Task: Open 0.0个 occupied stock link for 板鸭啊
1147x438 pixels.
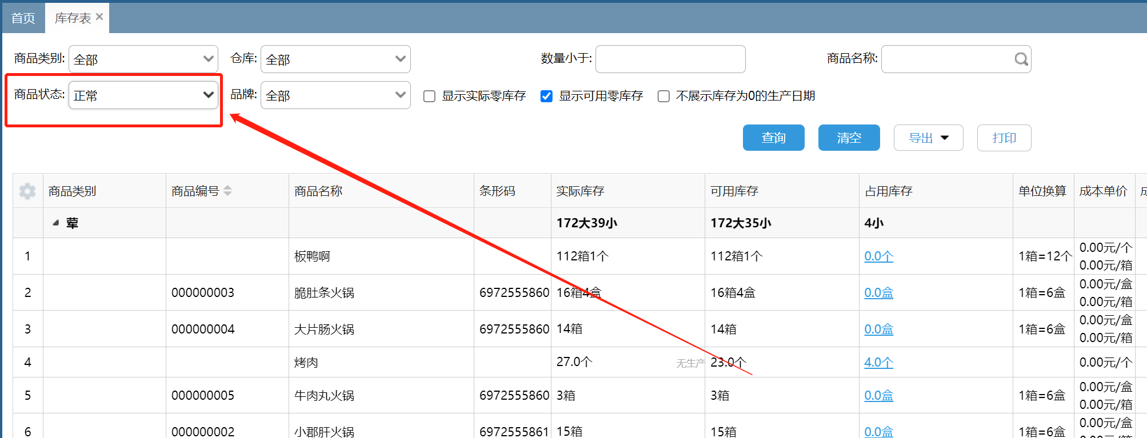Action: tap(878, 256)
